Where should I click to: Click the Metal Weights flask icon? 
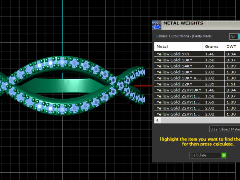pos(157,25)
